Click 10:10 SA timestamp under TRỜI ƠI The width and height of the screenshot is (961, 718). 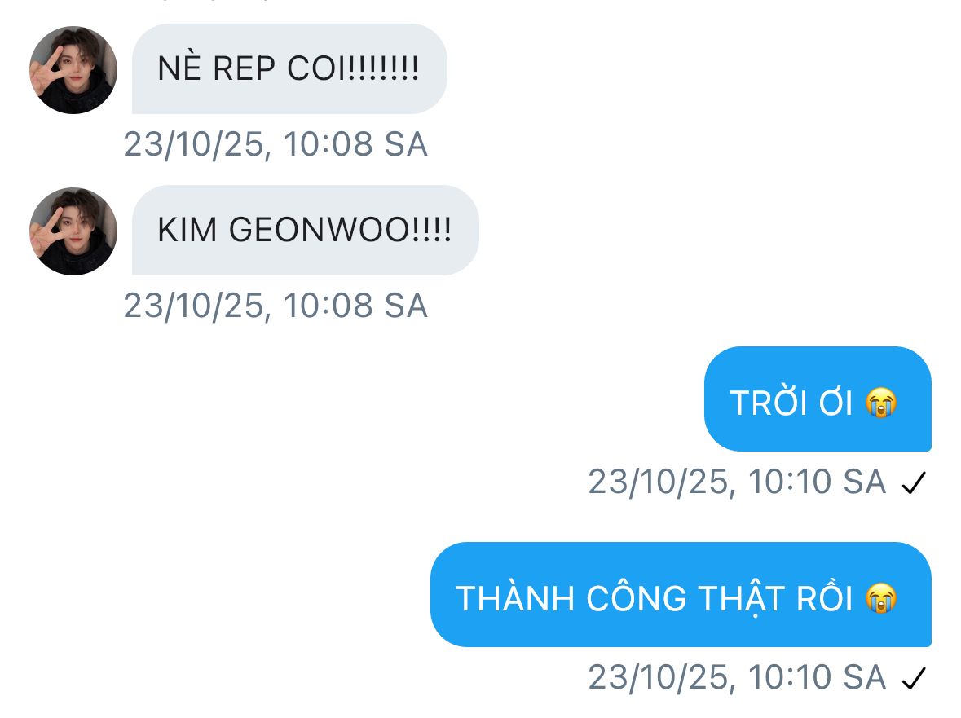738,482
